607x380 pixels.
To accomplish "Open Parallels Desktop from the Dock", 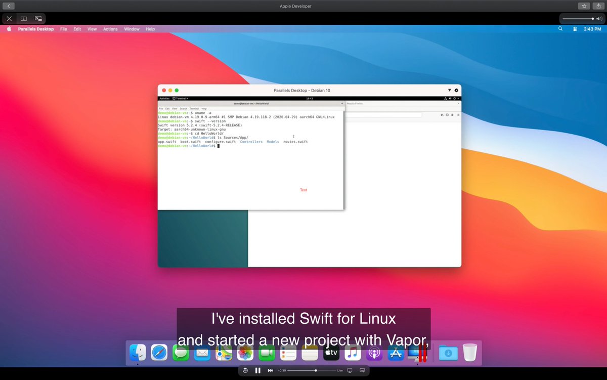I will point(418,353).
